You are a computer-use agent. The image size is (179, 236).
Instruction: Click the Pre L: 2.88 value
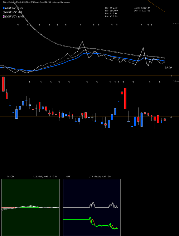[111, 14]
